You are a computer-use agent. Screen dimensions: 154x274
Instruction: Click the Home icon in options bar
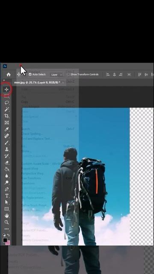tap(9, 74)
